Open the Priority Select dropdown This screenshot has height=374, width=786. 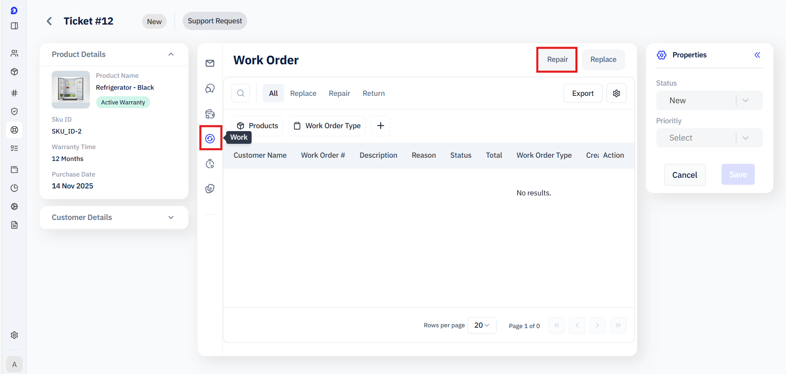pyautogui.click(x=709, y=138)
